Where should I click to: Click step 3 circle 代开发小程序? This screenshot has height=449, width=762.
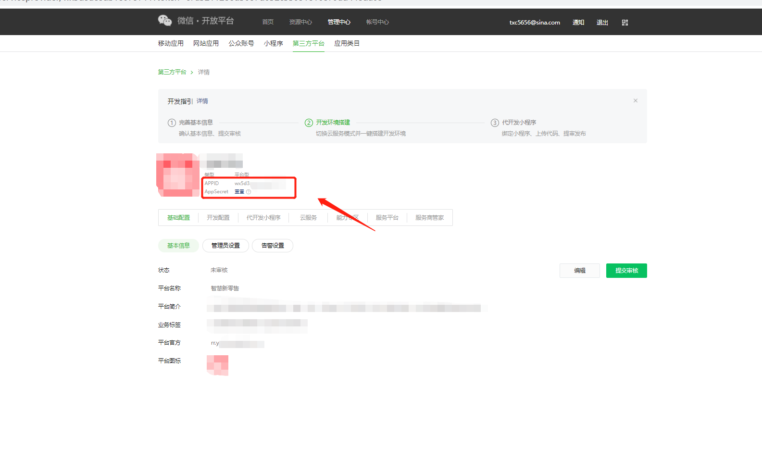tap(494, 123)
